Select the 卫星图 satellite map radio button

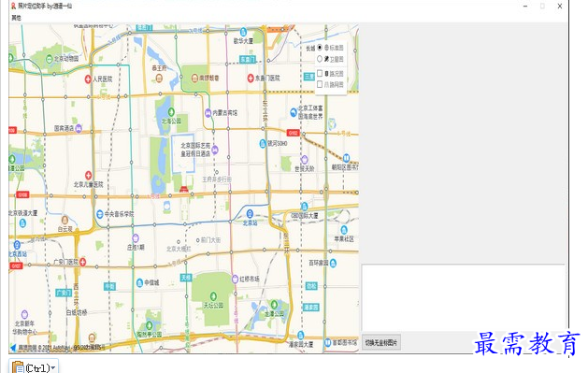coord(320,59)
